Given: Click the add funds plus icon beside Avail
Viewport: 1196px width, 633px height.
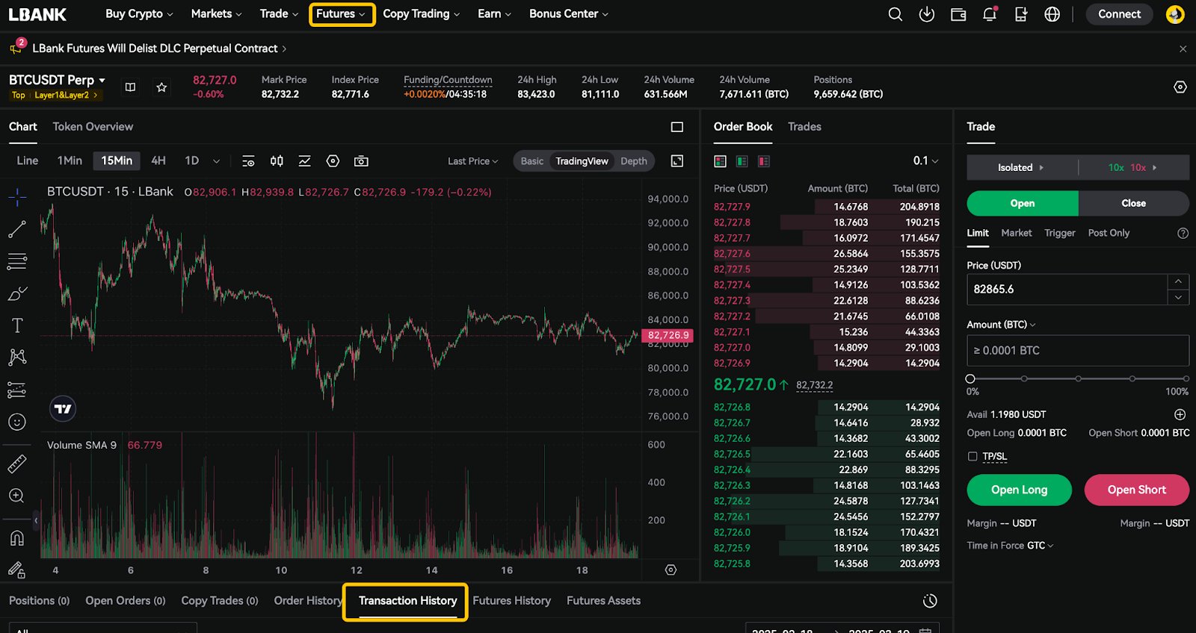Looking at the screenshot, I should tap(1180, 414).
